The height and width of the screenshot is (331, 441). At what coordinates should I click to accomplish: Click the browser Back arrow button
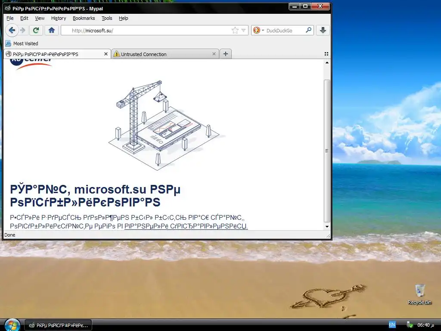click(x=12, y=30)
